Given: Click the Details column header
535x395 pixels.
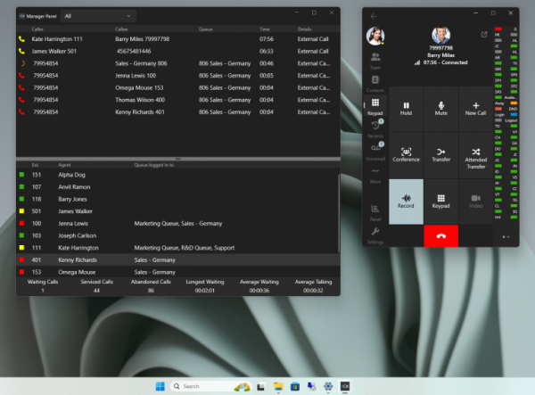Looking at the screenshot, I should (x=304, y=29).
